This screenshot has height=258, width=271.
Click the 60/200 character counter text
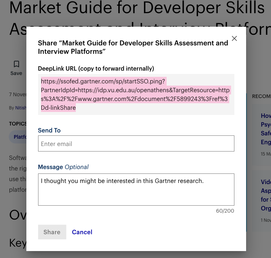click(x=225, y=211)
